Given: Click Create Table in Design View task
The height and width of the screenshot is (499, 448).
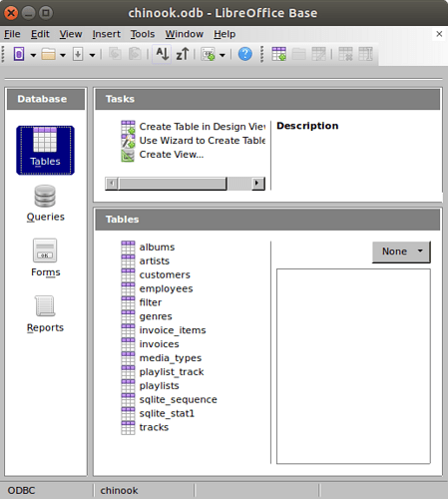Looking at the screenshot, I should click(203, 127).
